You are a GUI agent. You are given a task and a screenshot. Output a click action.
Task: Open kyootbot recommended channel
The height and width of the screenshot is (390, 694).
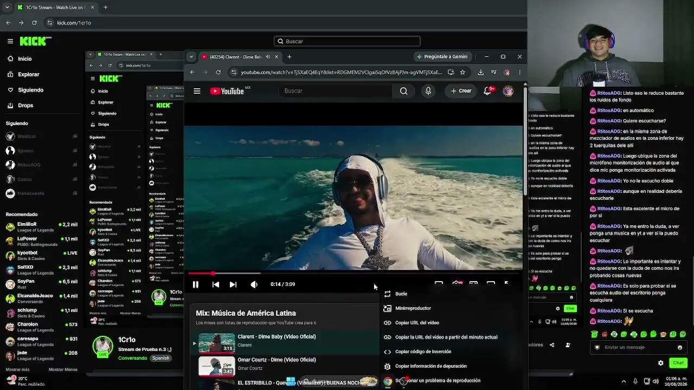[41, 255]
